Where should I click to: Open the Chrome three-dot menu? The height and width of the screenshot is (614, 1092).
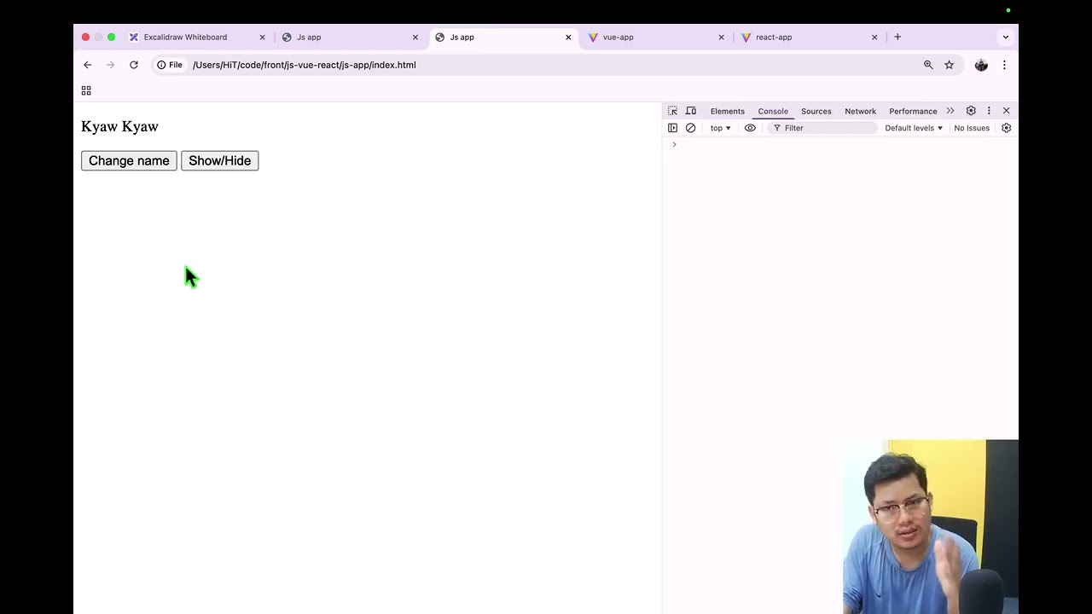[x=1004, y=65]
